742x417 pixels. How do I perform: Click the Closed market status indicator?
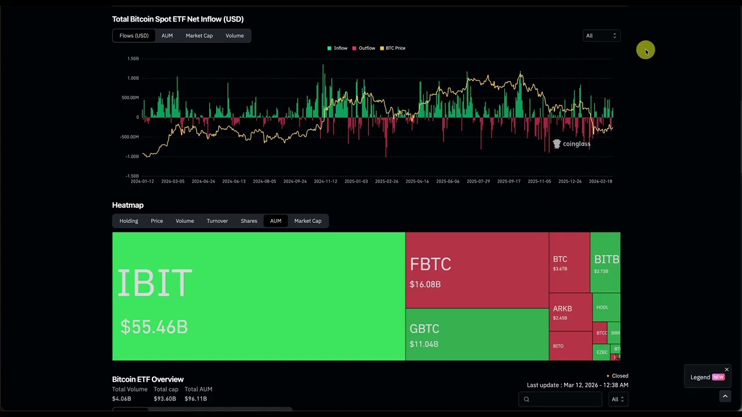[617, 376]
